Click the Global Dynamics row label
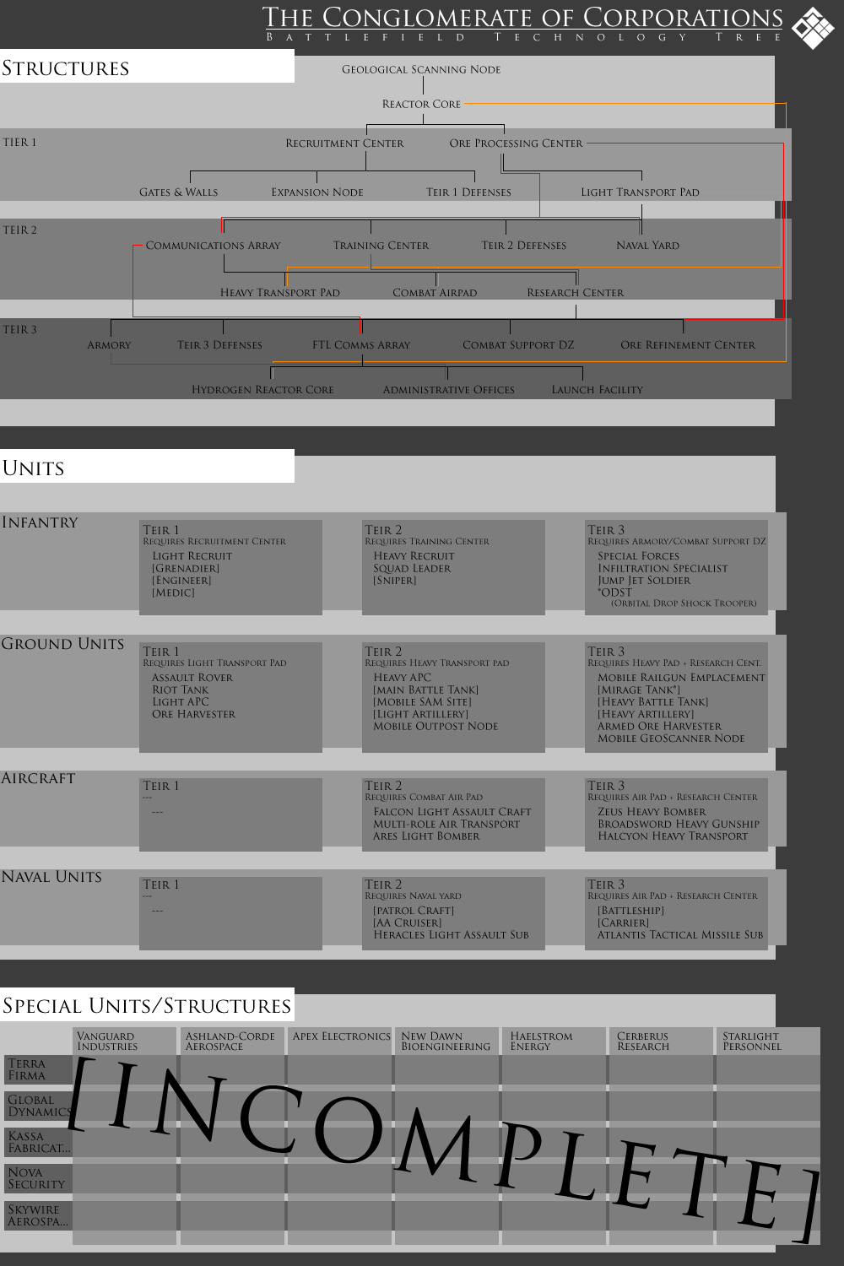 click(39, 1106)
